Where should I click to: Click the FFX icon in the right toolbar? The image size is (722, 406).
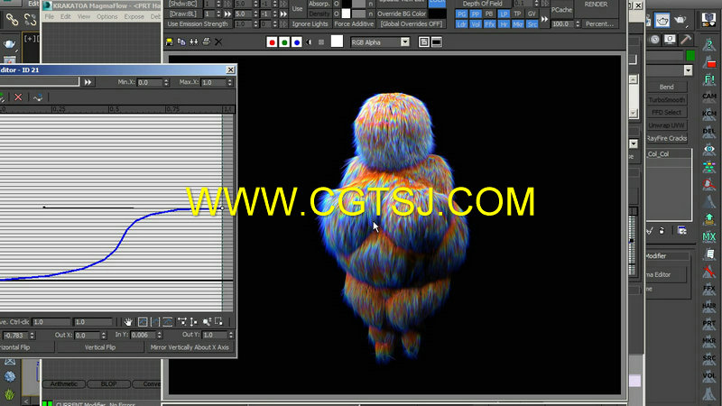(709, 289)
